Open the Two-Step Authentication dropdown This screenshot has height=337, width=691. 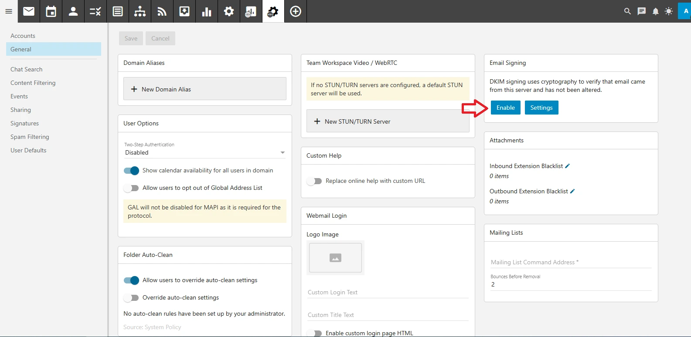(x=204, y=152)
